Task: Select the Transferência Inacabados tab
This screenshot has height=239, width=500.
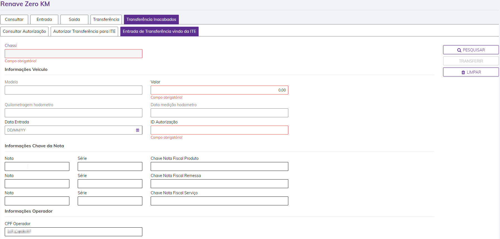Action: point(151,19)
